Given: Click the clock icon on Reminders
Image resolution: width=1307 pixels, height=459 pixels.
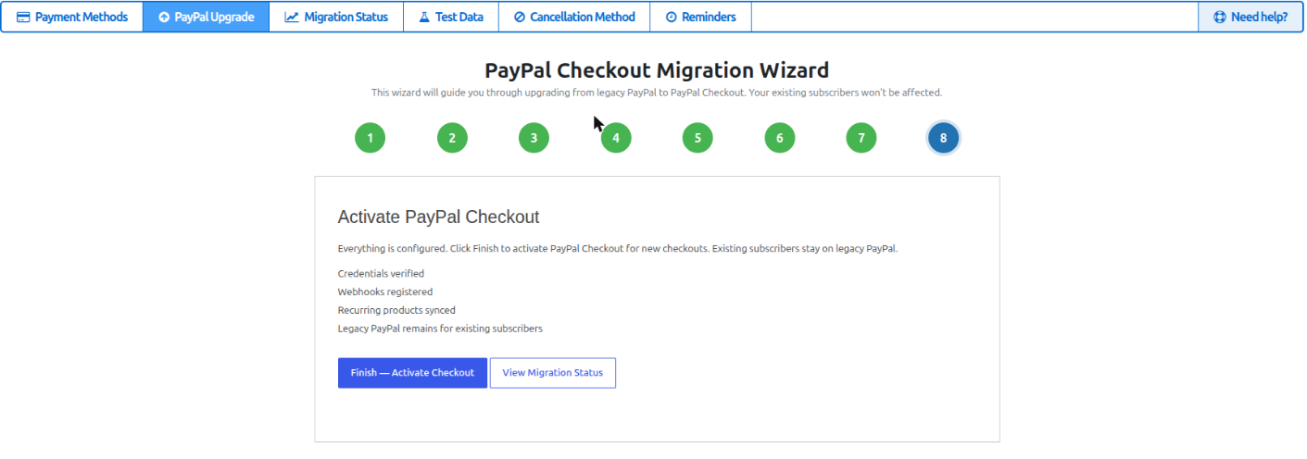Looking at the screenshot, I should pyautogui.click(x=671, y=17).
